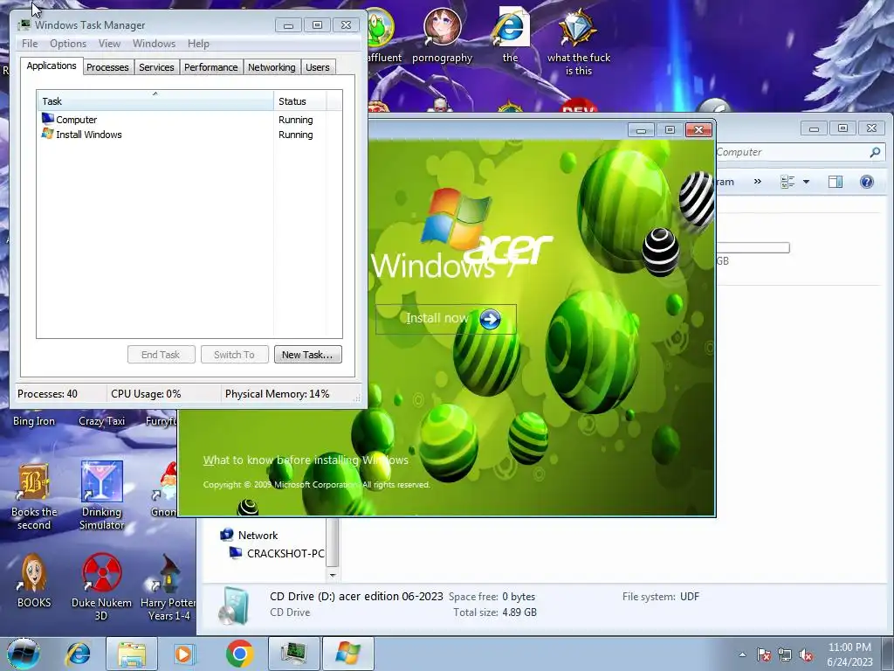Click the change view icon in Computer window
The width and height of the screenshot is (894, 671).
(787, 182)
